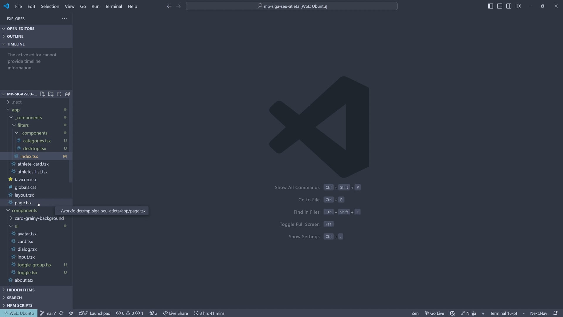Increase terminal font with plus button
Screen dimensions: 563x317
point(483,313)
